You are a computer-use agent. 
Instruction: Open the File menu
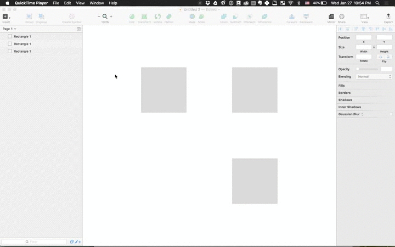point(56,3)
